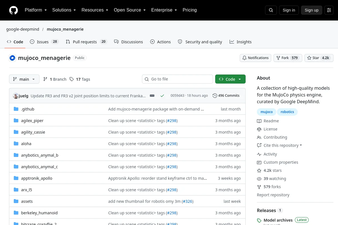
Task: Click the mujoco_menagerie repository avatar icon
Action: pos(12,58)
